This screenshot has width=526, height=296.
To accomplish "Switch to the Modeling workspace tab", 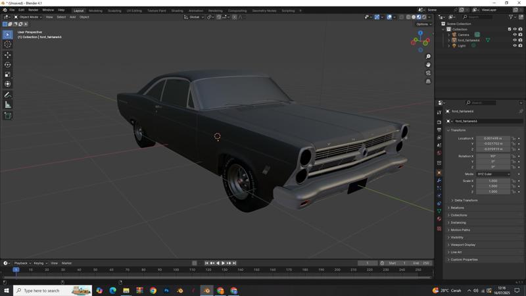I will (95, 11).
